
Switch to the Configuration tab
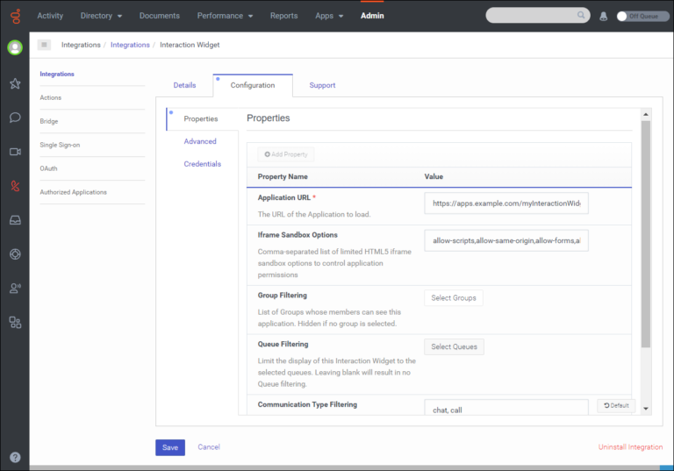pos(253,85)
